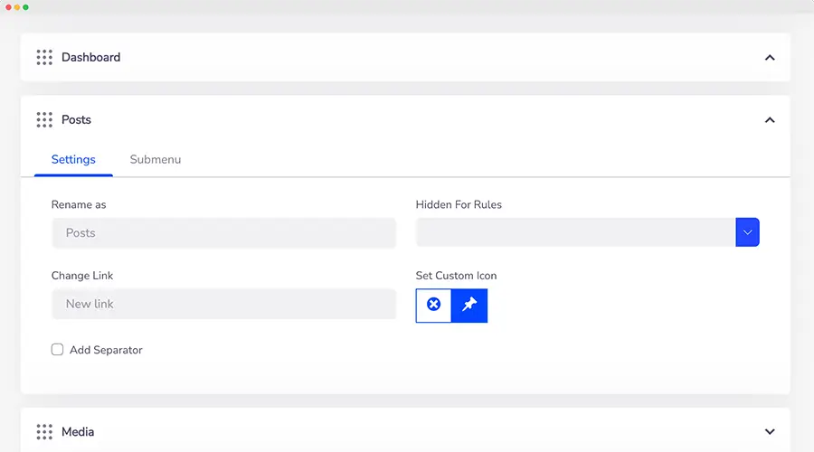This screenshot has height=452, width=814.
Task: Collapse the Dashboard panel chevron
Action: pyautogui.click(x=770, y=58)
